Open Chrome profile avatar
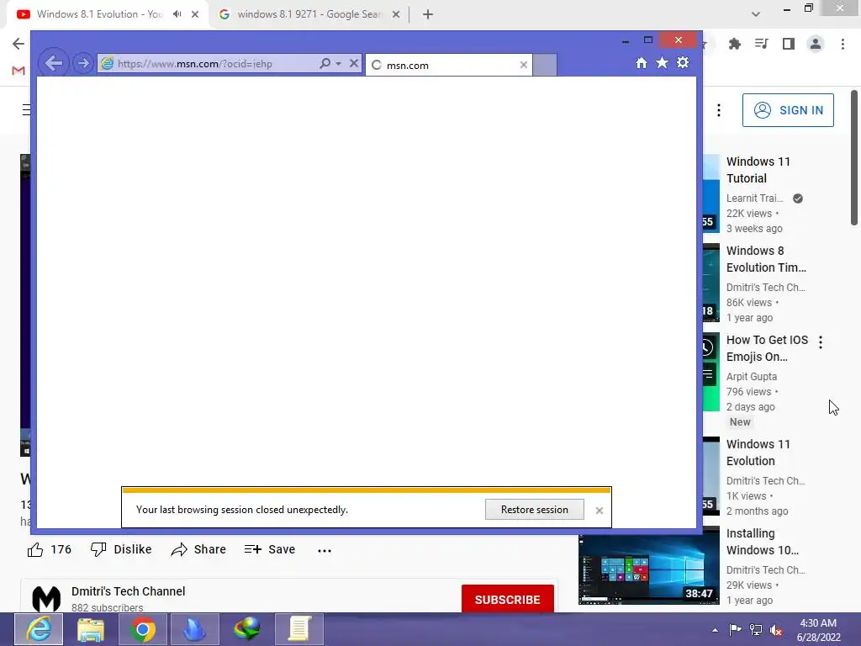The height and width of the screenshot is (646, 861). point(816,44)
